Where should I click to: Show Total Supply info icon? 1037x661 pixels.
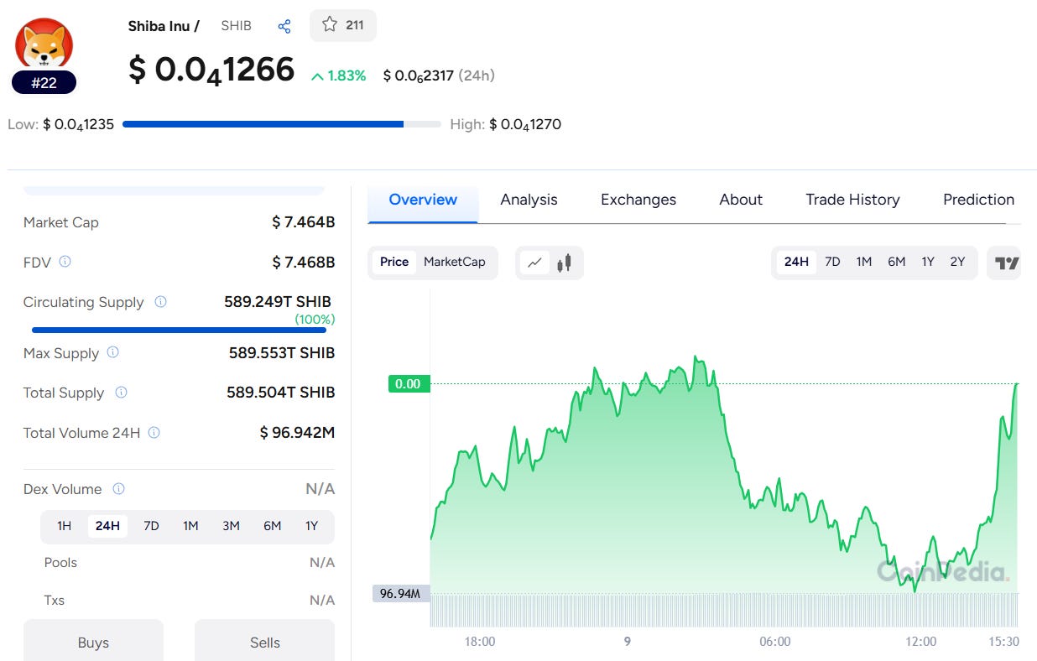click(121, 393)
